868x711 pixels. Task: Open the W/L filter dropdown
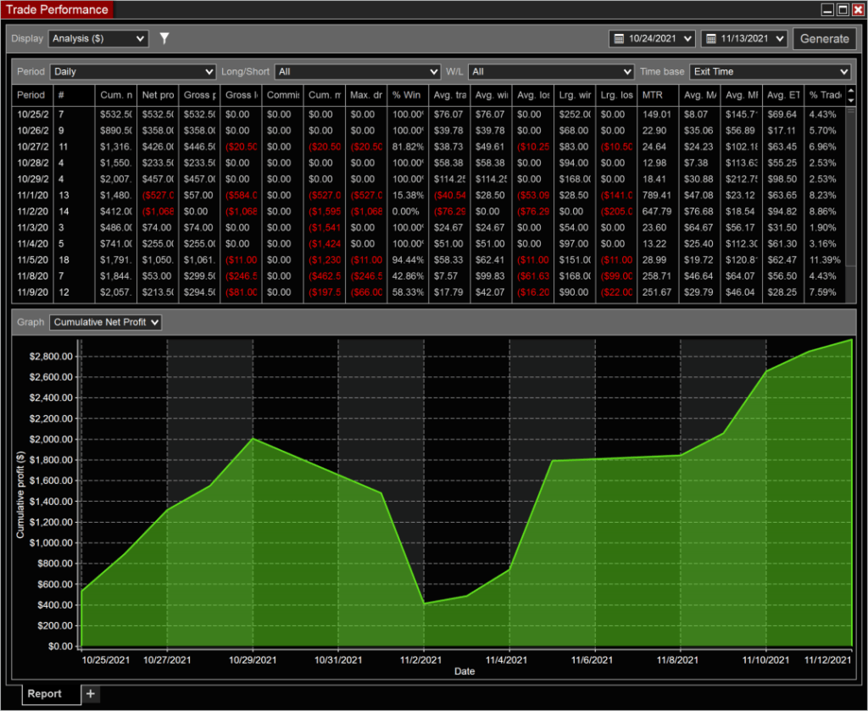550,72
